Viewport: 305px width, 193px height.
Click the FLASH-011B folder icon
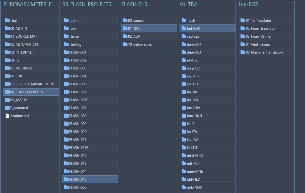tap(66, 147)
